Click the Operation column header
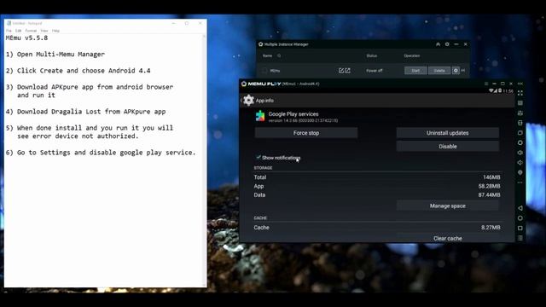Image resolution: width=546 pixels, height=307 pixels. tap(412, 55)
